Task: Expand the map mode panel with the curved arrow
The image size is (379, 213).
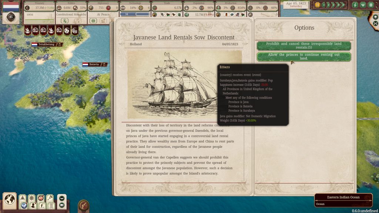Action: pos(62,198)
